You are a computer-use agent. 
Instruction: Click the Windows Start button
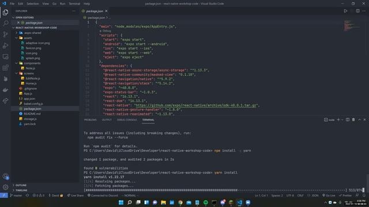coord(121,202)
